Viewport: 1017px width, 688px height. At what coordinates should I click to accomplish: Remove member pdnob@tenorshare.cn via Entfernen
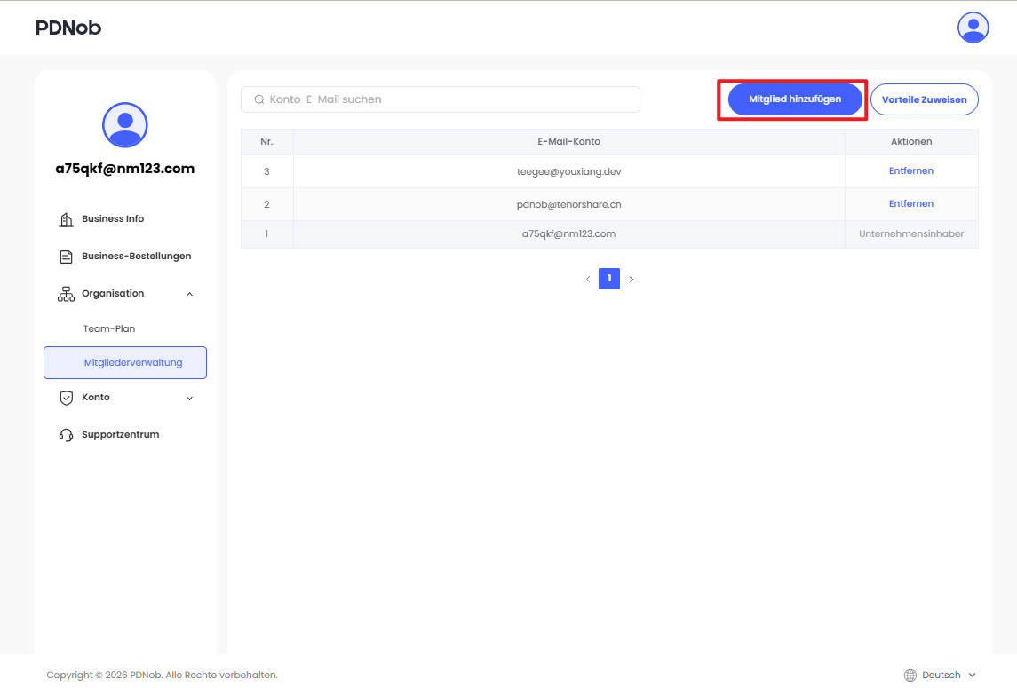[910, 203]
